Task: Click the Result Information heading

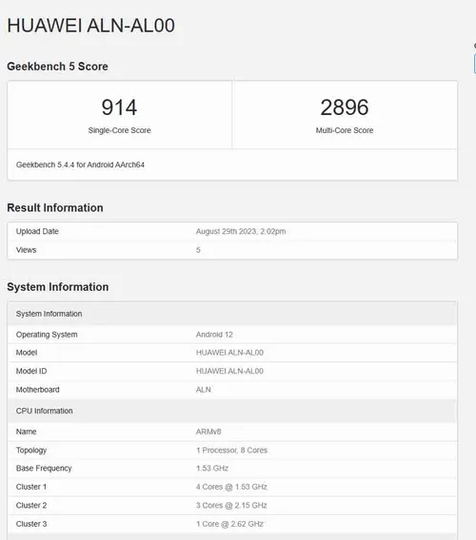Action: point(55,208)
